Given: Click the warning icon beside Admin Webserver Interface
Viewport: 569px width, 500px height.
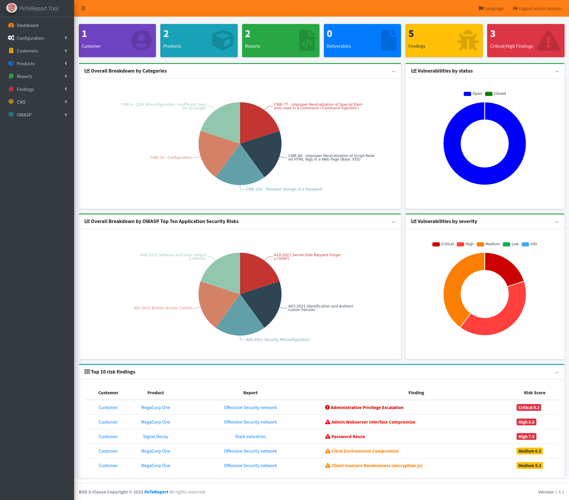Looking at the screenshot, I should point(328,422).
